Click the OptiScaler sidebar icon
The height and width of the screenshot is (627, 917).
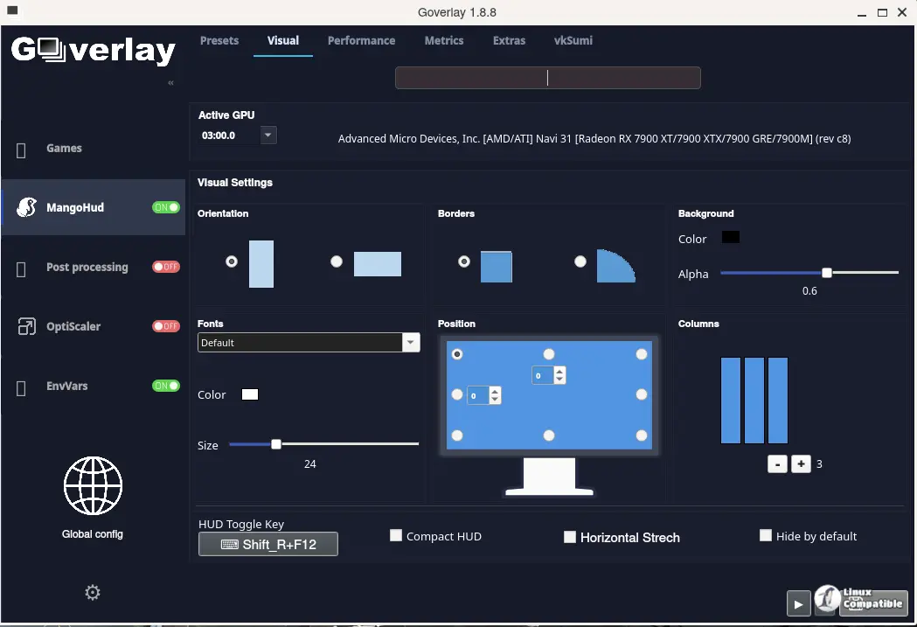(26, 326)
